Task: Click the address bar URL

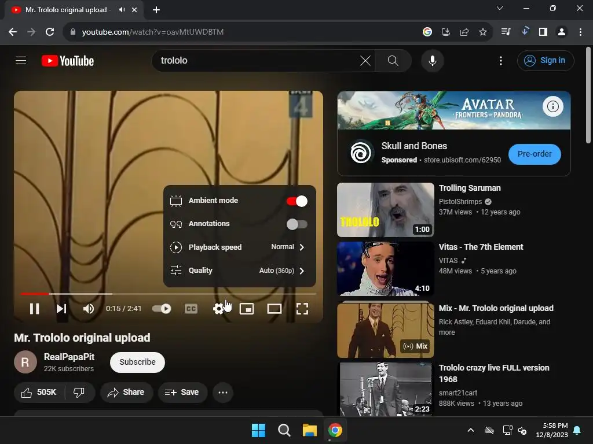Action: tap(153, 32)
